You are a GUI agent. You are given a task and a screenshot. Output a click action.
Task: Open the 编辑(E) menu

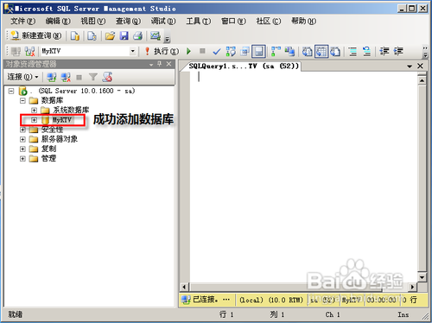point(58,22)
